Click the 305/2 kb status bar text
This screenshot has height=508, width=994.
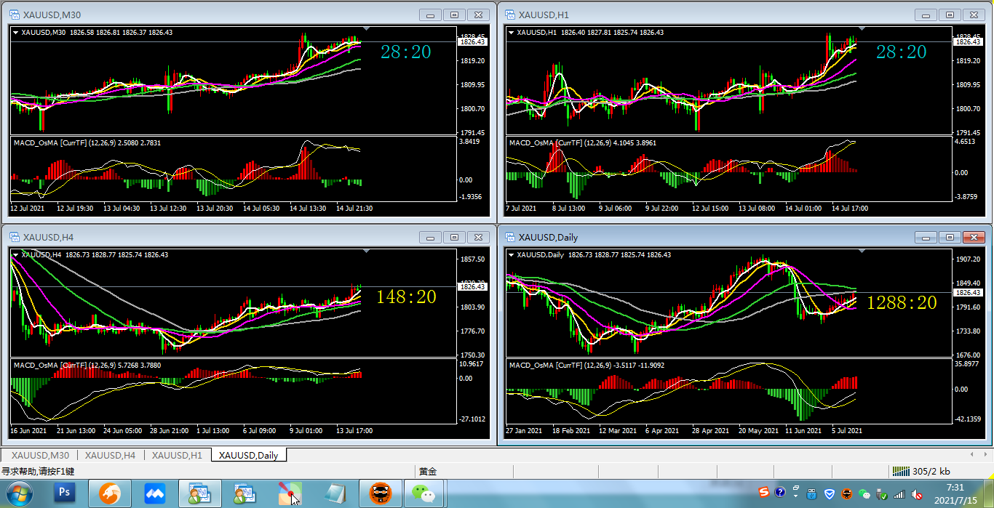pyautogui.click(x=931, y=472)
